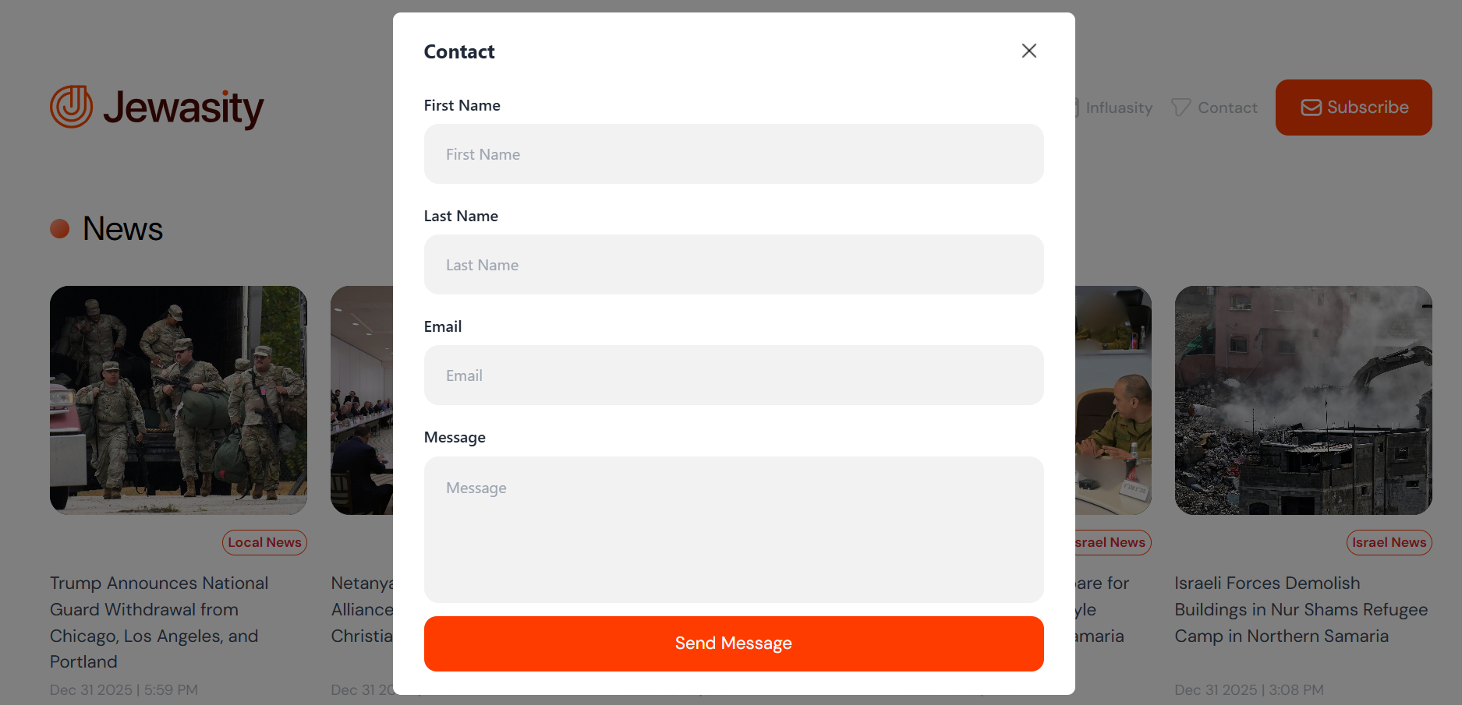Image resolution: width=1462 pixels, height=705 pixels.
Task: Focus the Last Name input field
Action: (x=734, y=265)
